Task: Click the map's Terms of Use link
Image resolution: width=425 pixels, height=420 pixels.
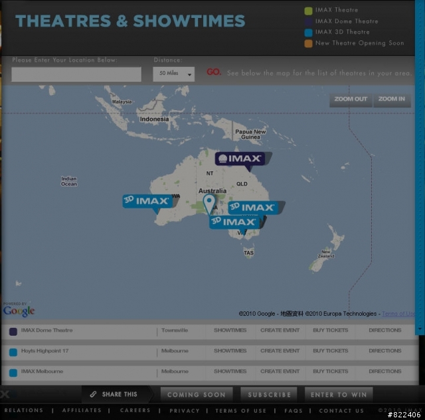Action: [398, 314]
